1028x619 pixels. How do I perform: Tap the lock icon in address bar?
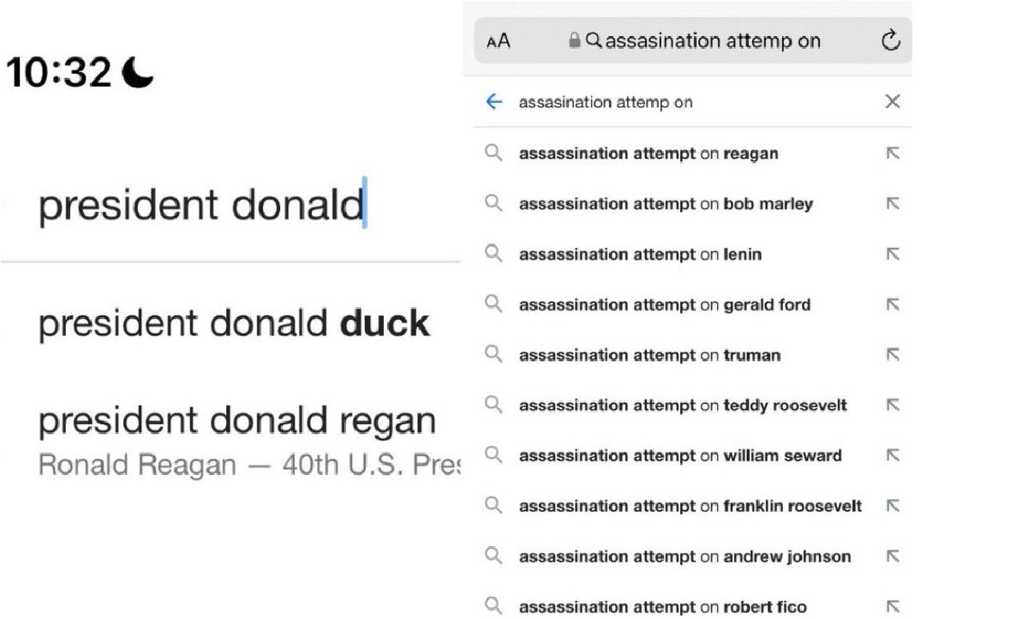tap(575, 41)
